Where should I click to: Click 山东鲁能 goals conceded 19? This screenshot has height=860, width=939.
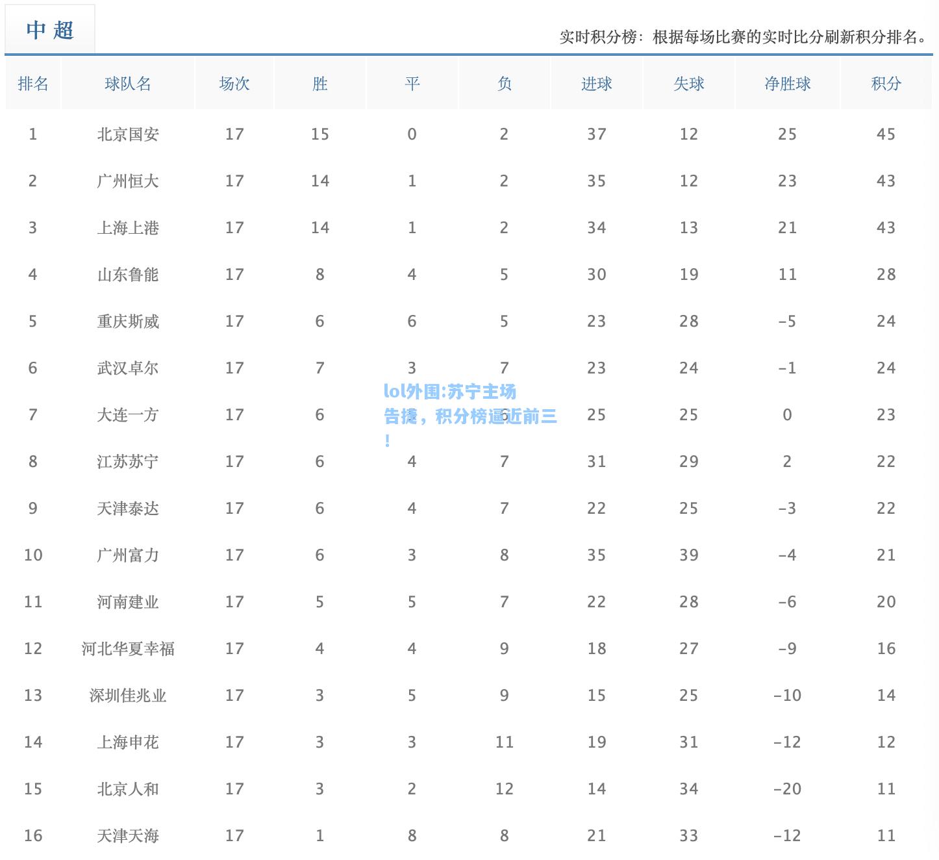689,275
